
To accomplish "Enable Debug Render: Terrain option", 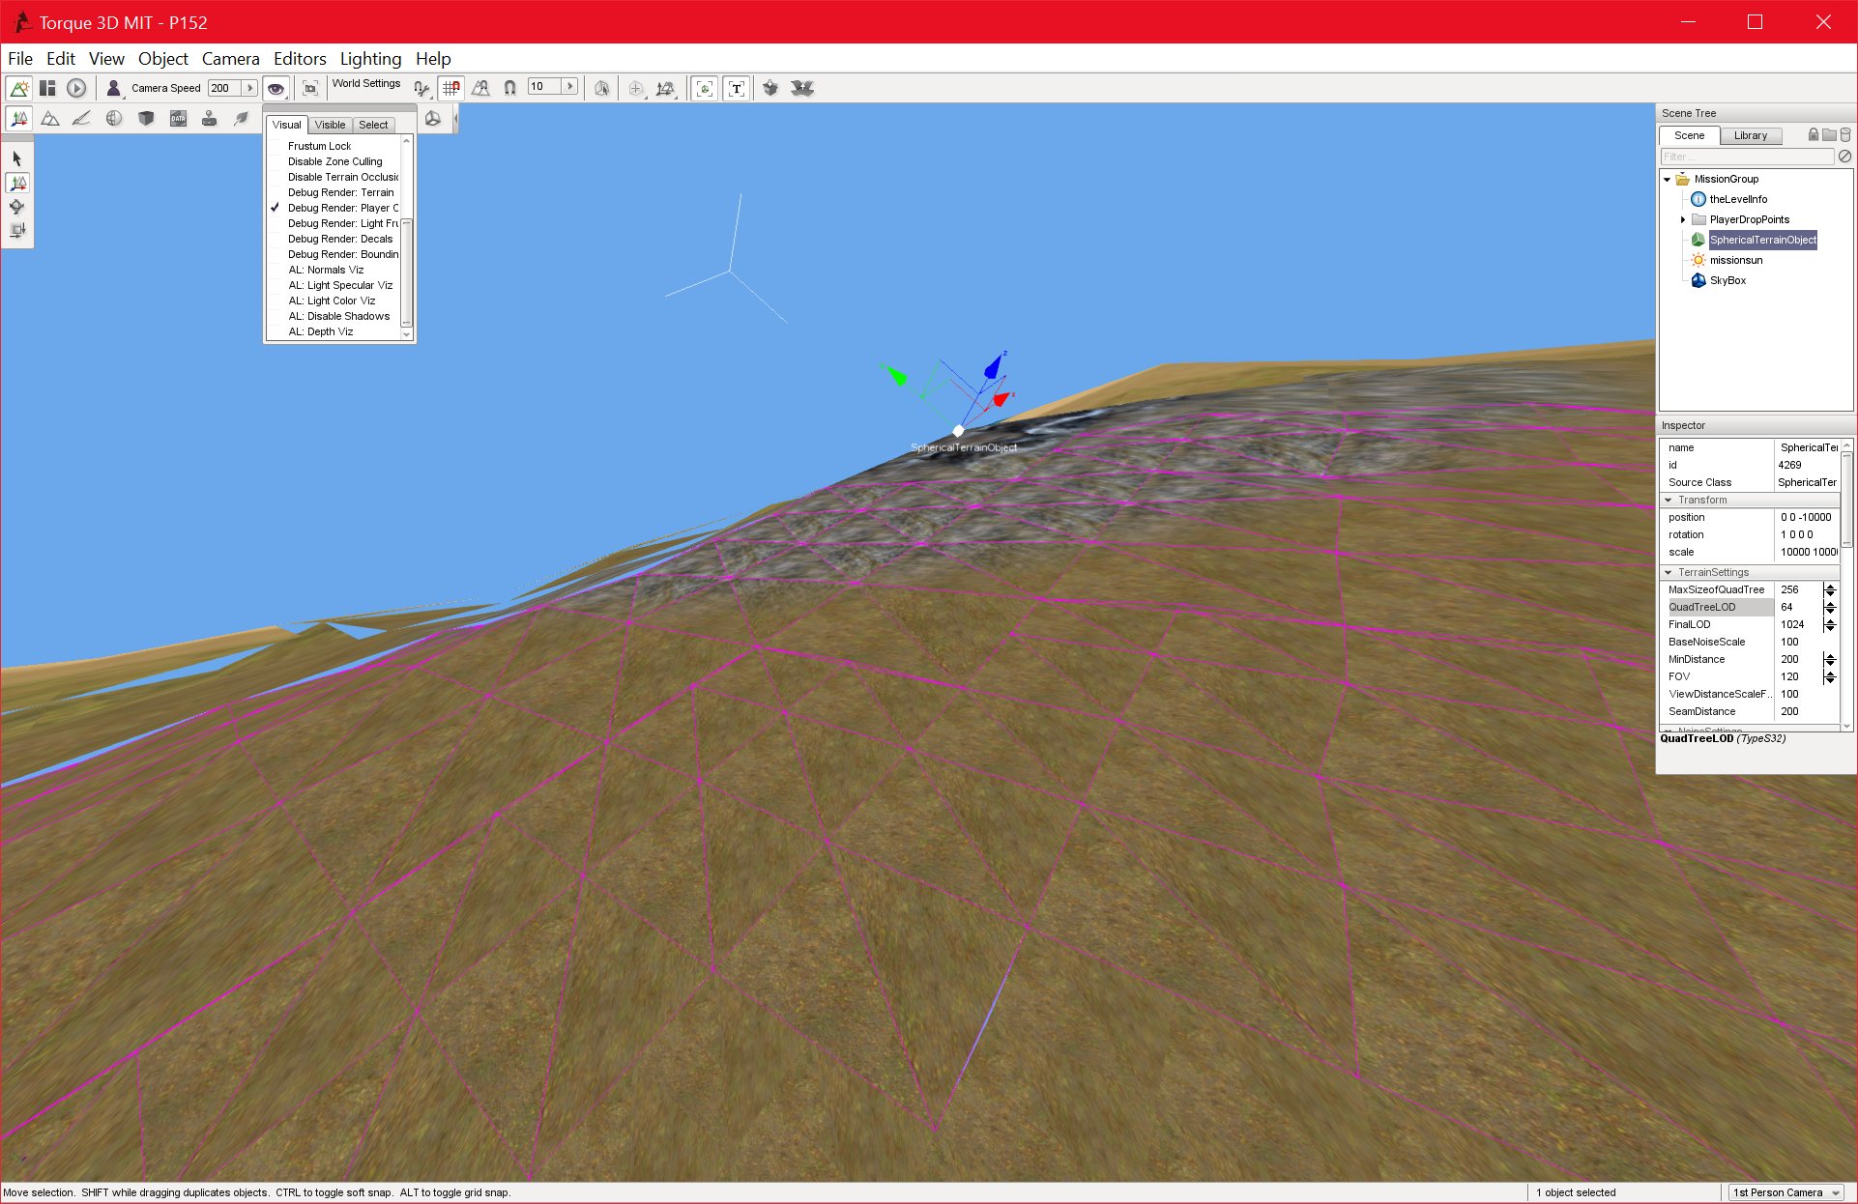I will click(334, 192).
